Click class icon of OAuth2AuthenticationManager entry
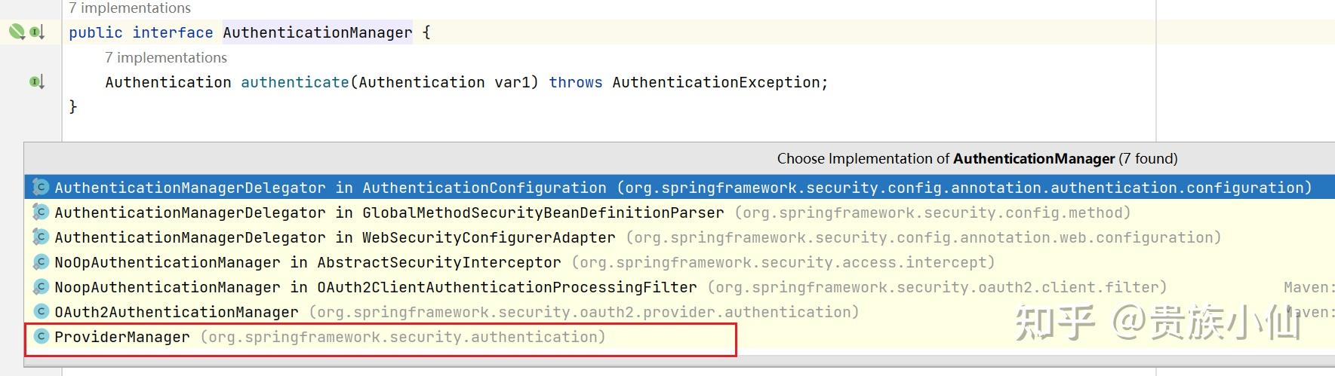 click(x=42, y=312)
